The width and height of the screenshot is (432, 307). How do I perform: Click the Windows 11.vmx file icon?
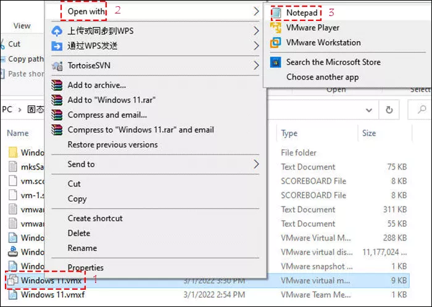[x=13, y=280]
